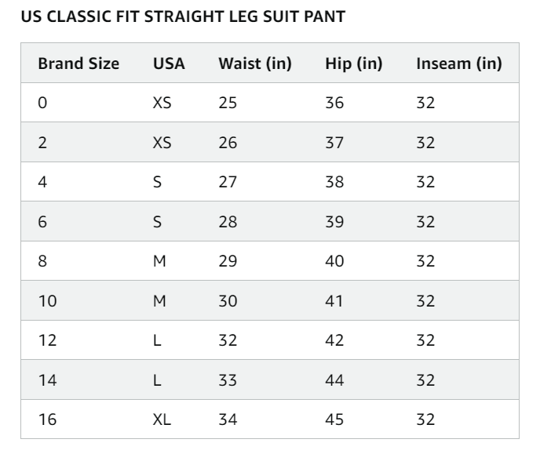Viewport: 540px width, 461px height.
Task: Click the Inseam (in) column header
Action: 458,64
